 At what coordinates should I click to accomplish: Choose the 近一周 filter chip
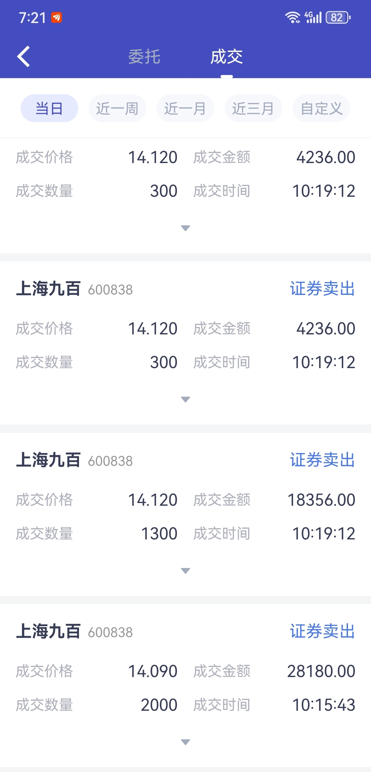point(117,108)
